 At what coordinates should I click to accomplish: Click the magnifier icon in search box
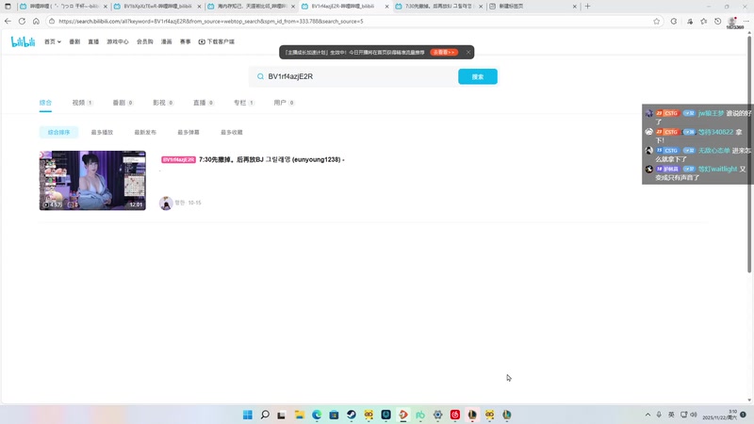click(x=260, y=76)
